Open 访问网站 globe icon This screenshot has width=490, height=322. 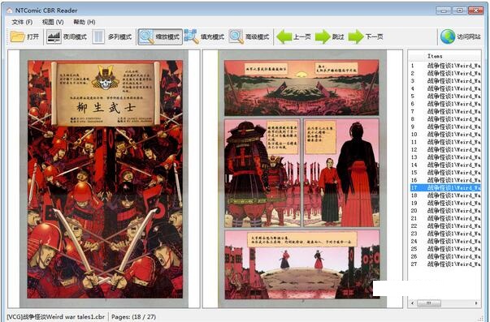[x=448, y=36]
